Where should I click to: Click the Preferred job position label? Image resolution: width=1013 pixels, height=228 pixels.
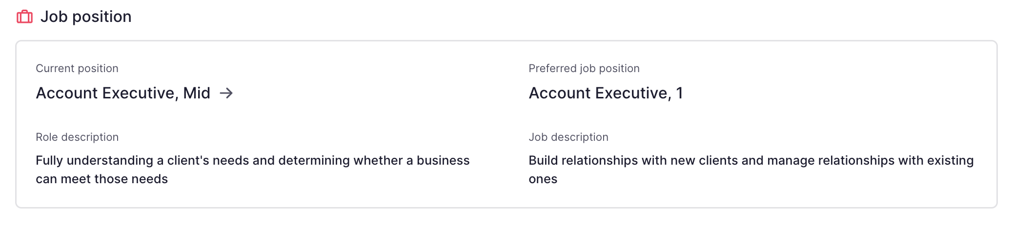click(584, 68)
